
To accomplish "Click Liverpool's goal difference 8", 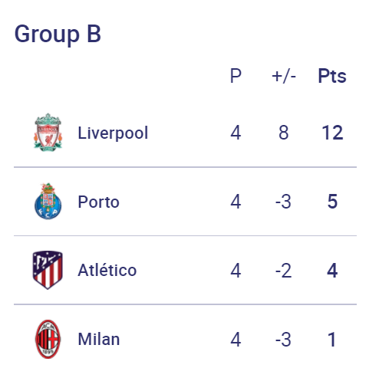I will tap(284, 133).
